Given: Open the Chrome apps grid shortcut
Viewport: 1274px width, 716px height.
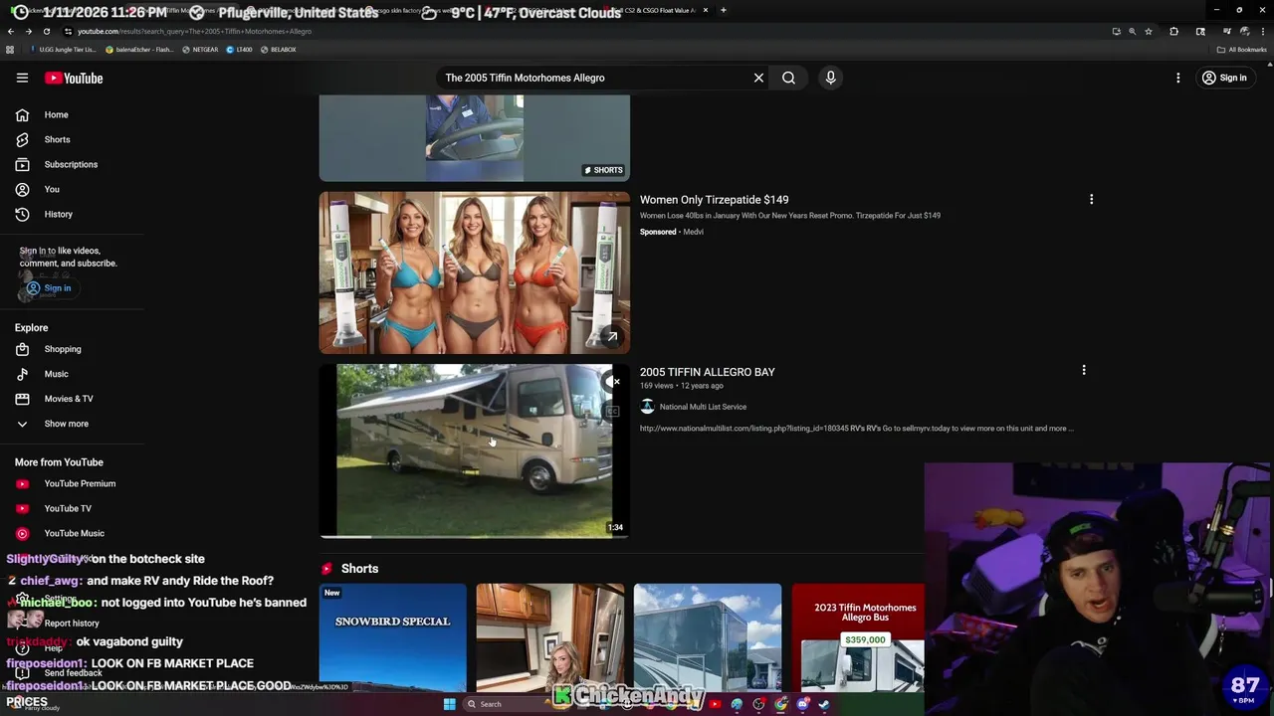Looking at the screenshot, I should pos(10,49).
